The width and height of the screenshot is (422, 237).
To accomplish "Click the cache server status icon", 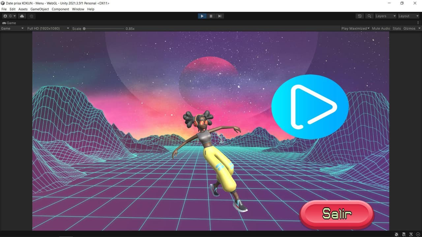I will click(404, 234).
